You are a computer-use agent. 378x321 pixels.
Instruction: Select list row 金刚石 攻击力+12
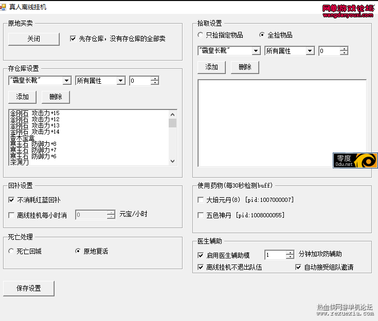tap(89, 120)
